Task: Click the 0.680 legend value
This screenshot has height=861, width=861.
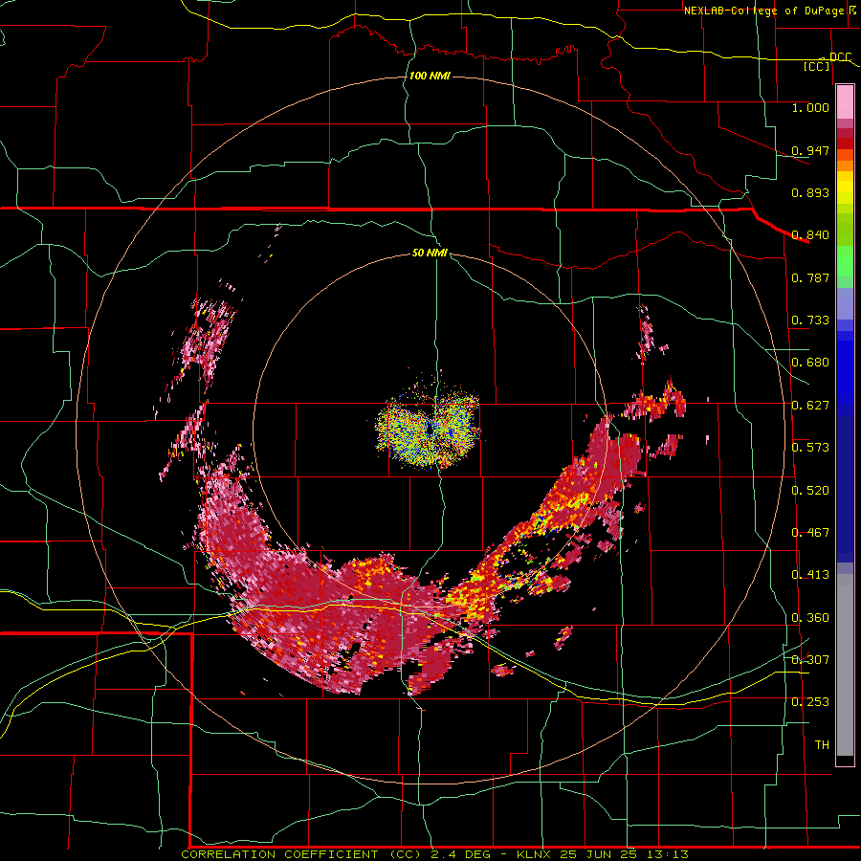Action: click(x=810, y=363)
